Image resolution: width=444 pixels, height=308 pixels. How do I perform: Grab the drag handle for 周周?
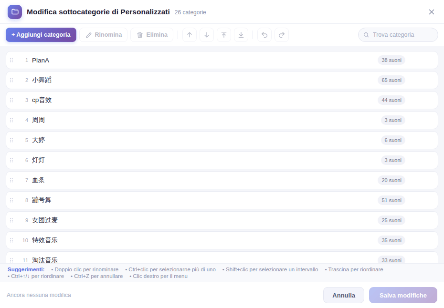pyautogui.click(x=11, y=120)
